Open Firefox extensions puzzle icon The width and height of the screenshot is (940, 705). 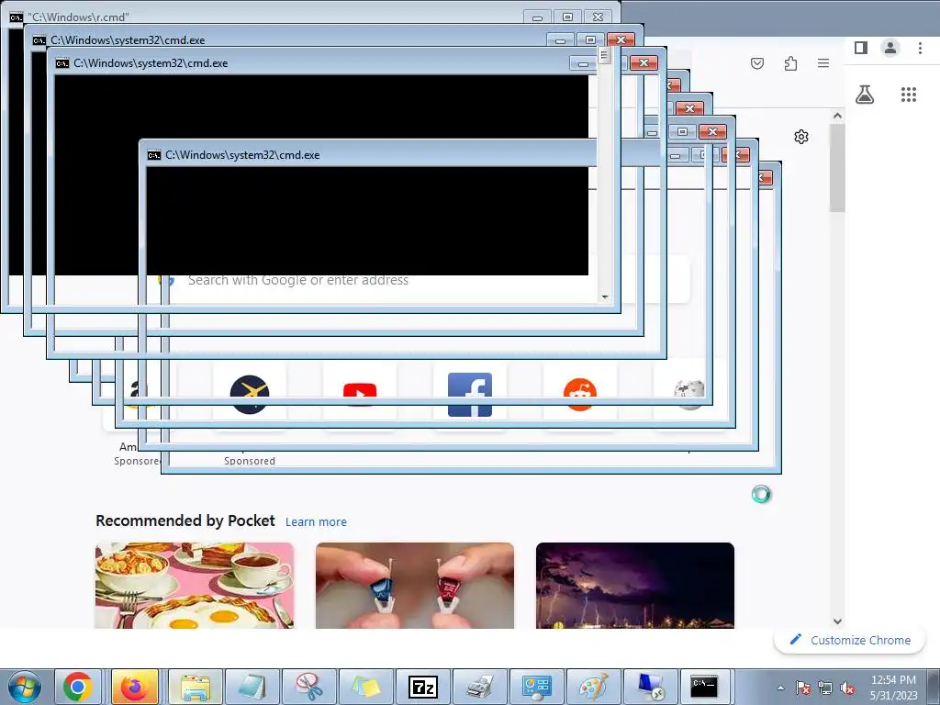[x=790, y=63]
